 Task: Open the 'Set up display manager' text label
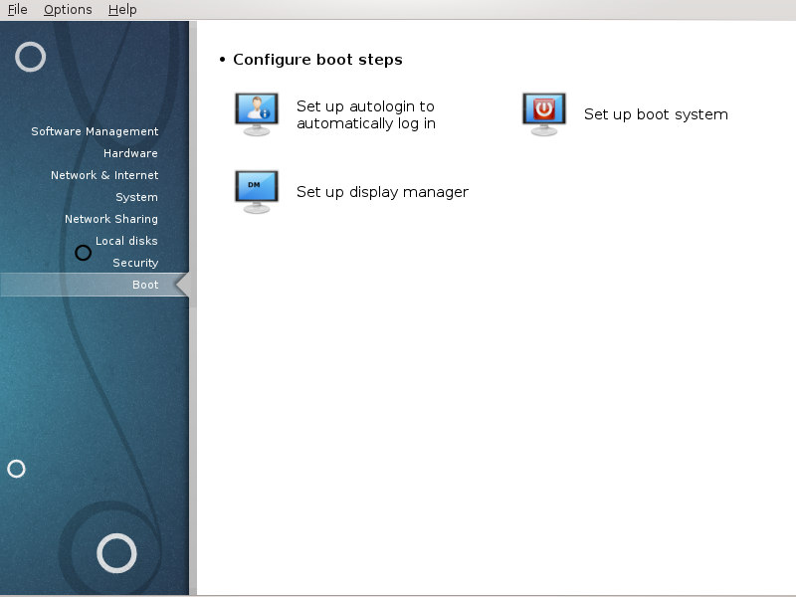pos(382,192)
